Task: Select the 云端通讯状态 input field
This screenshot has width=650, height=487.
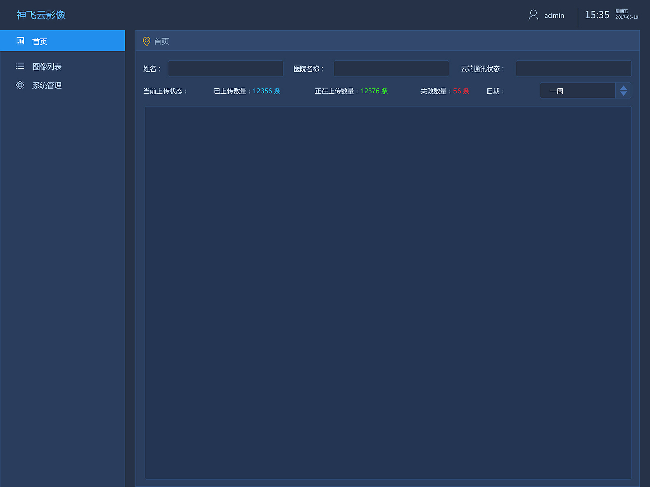Action: click(x=574, y=68)
